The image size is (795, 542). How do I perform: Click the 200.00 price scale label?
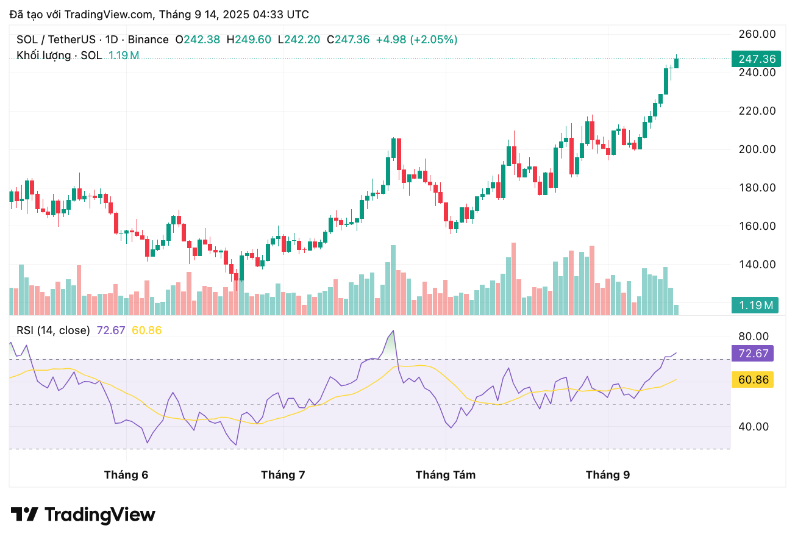tap(757, 149)
